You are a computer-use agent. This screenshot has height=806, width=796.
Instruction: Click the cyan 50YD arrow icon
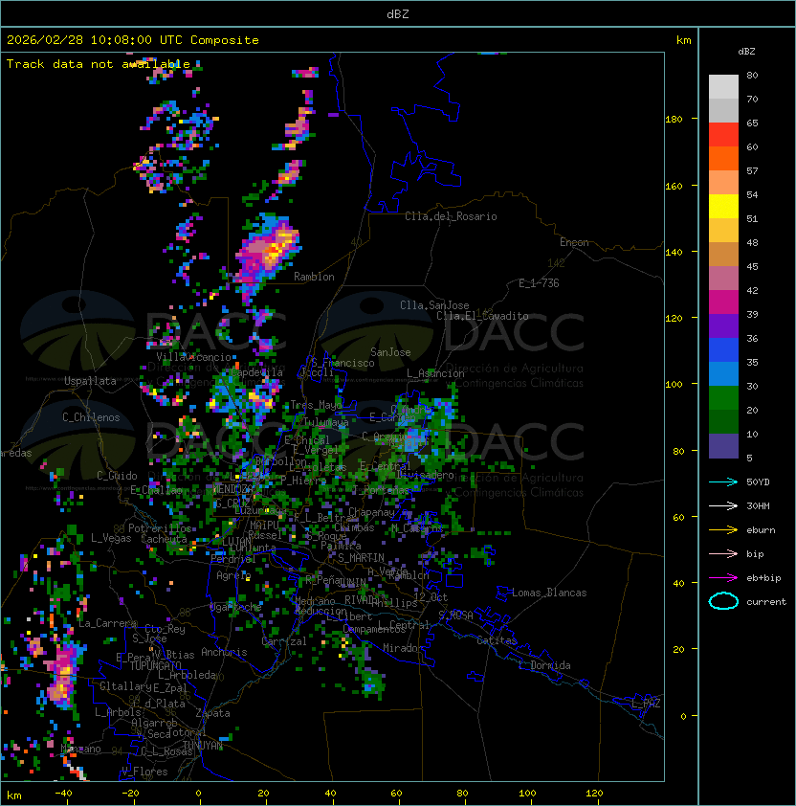[x=724, y=482]
